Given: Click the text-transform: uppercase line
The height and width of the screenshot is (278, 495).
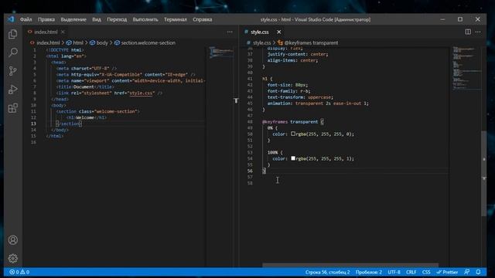Looking at the screenshot, I should pos(300,97).
